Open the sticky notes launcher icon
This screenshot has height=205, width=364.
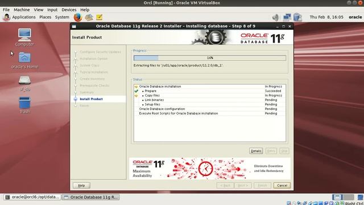(99, 17)
